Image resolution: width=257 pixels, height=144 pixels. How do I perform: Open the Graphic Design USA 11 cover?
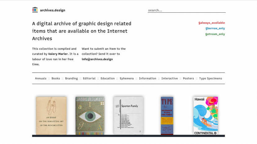pos(90,116)
